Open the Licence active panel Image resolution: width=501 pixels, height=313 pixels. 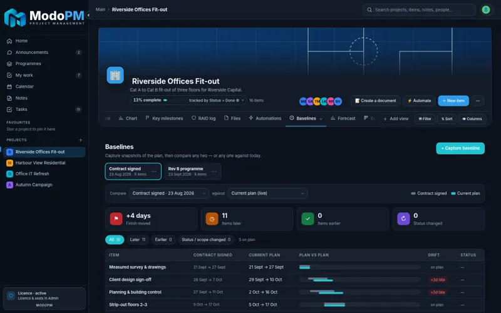(44, 299)
